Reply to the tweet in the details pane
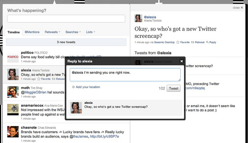This screenshot has height=143, width=248. coord(211,42)
